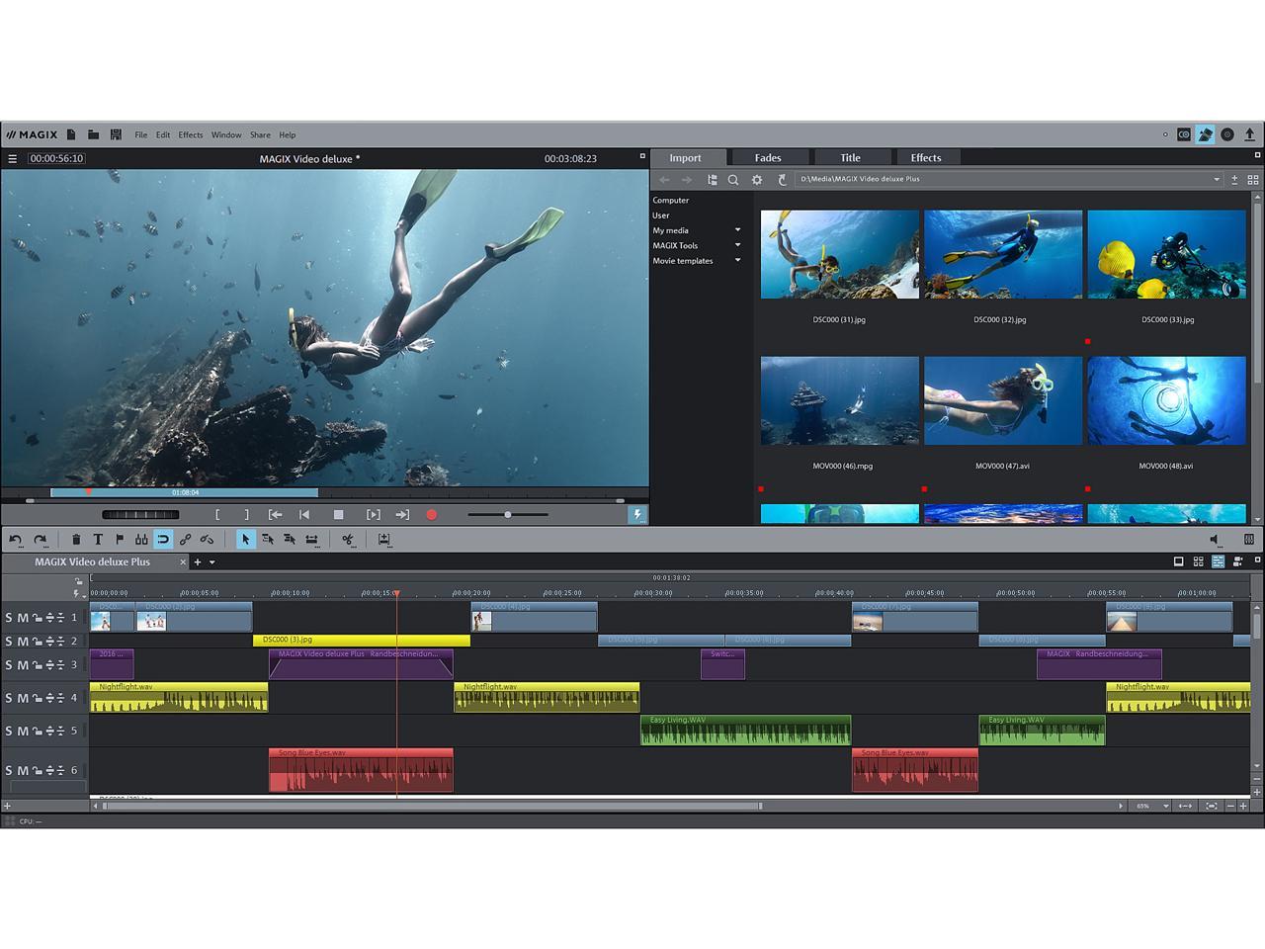
Task: Expand the MAGIX Tools dropdown arrow
Action: [737, 245]
